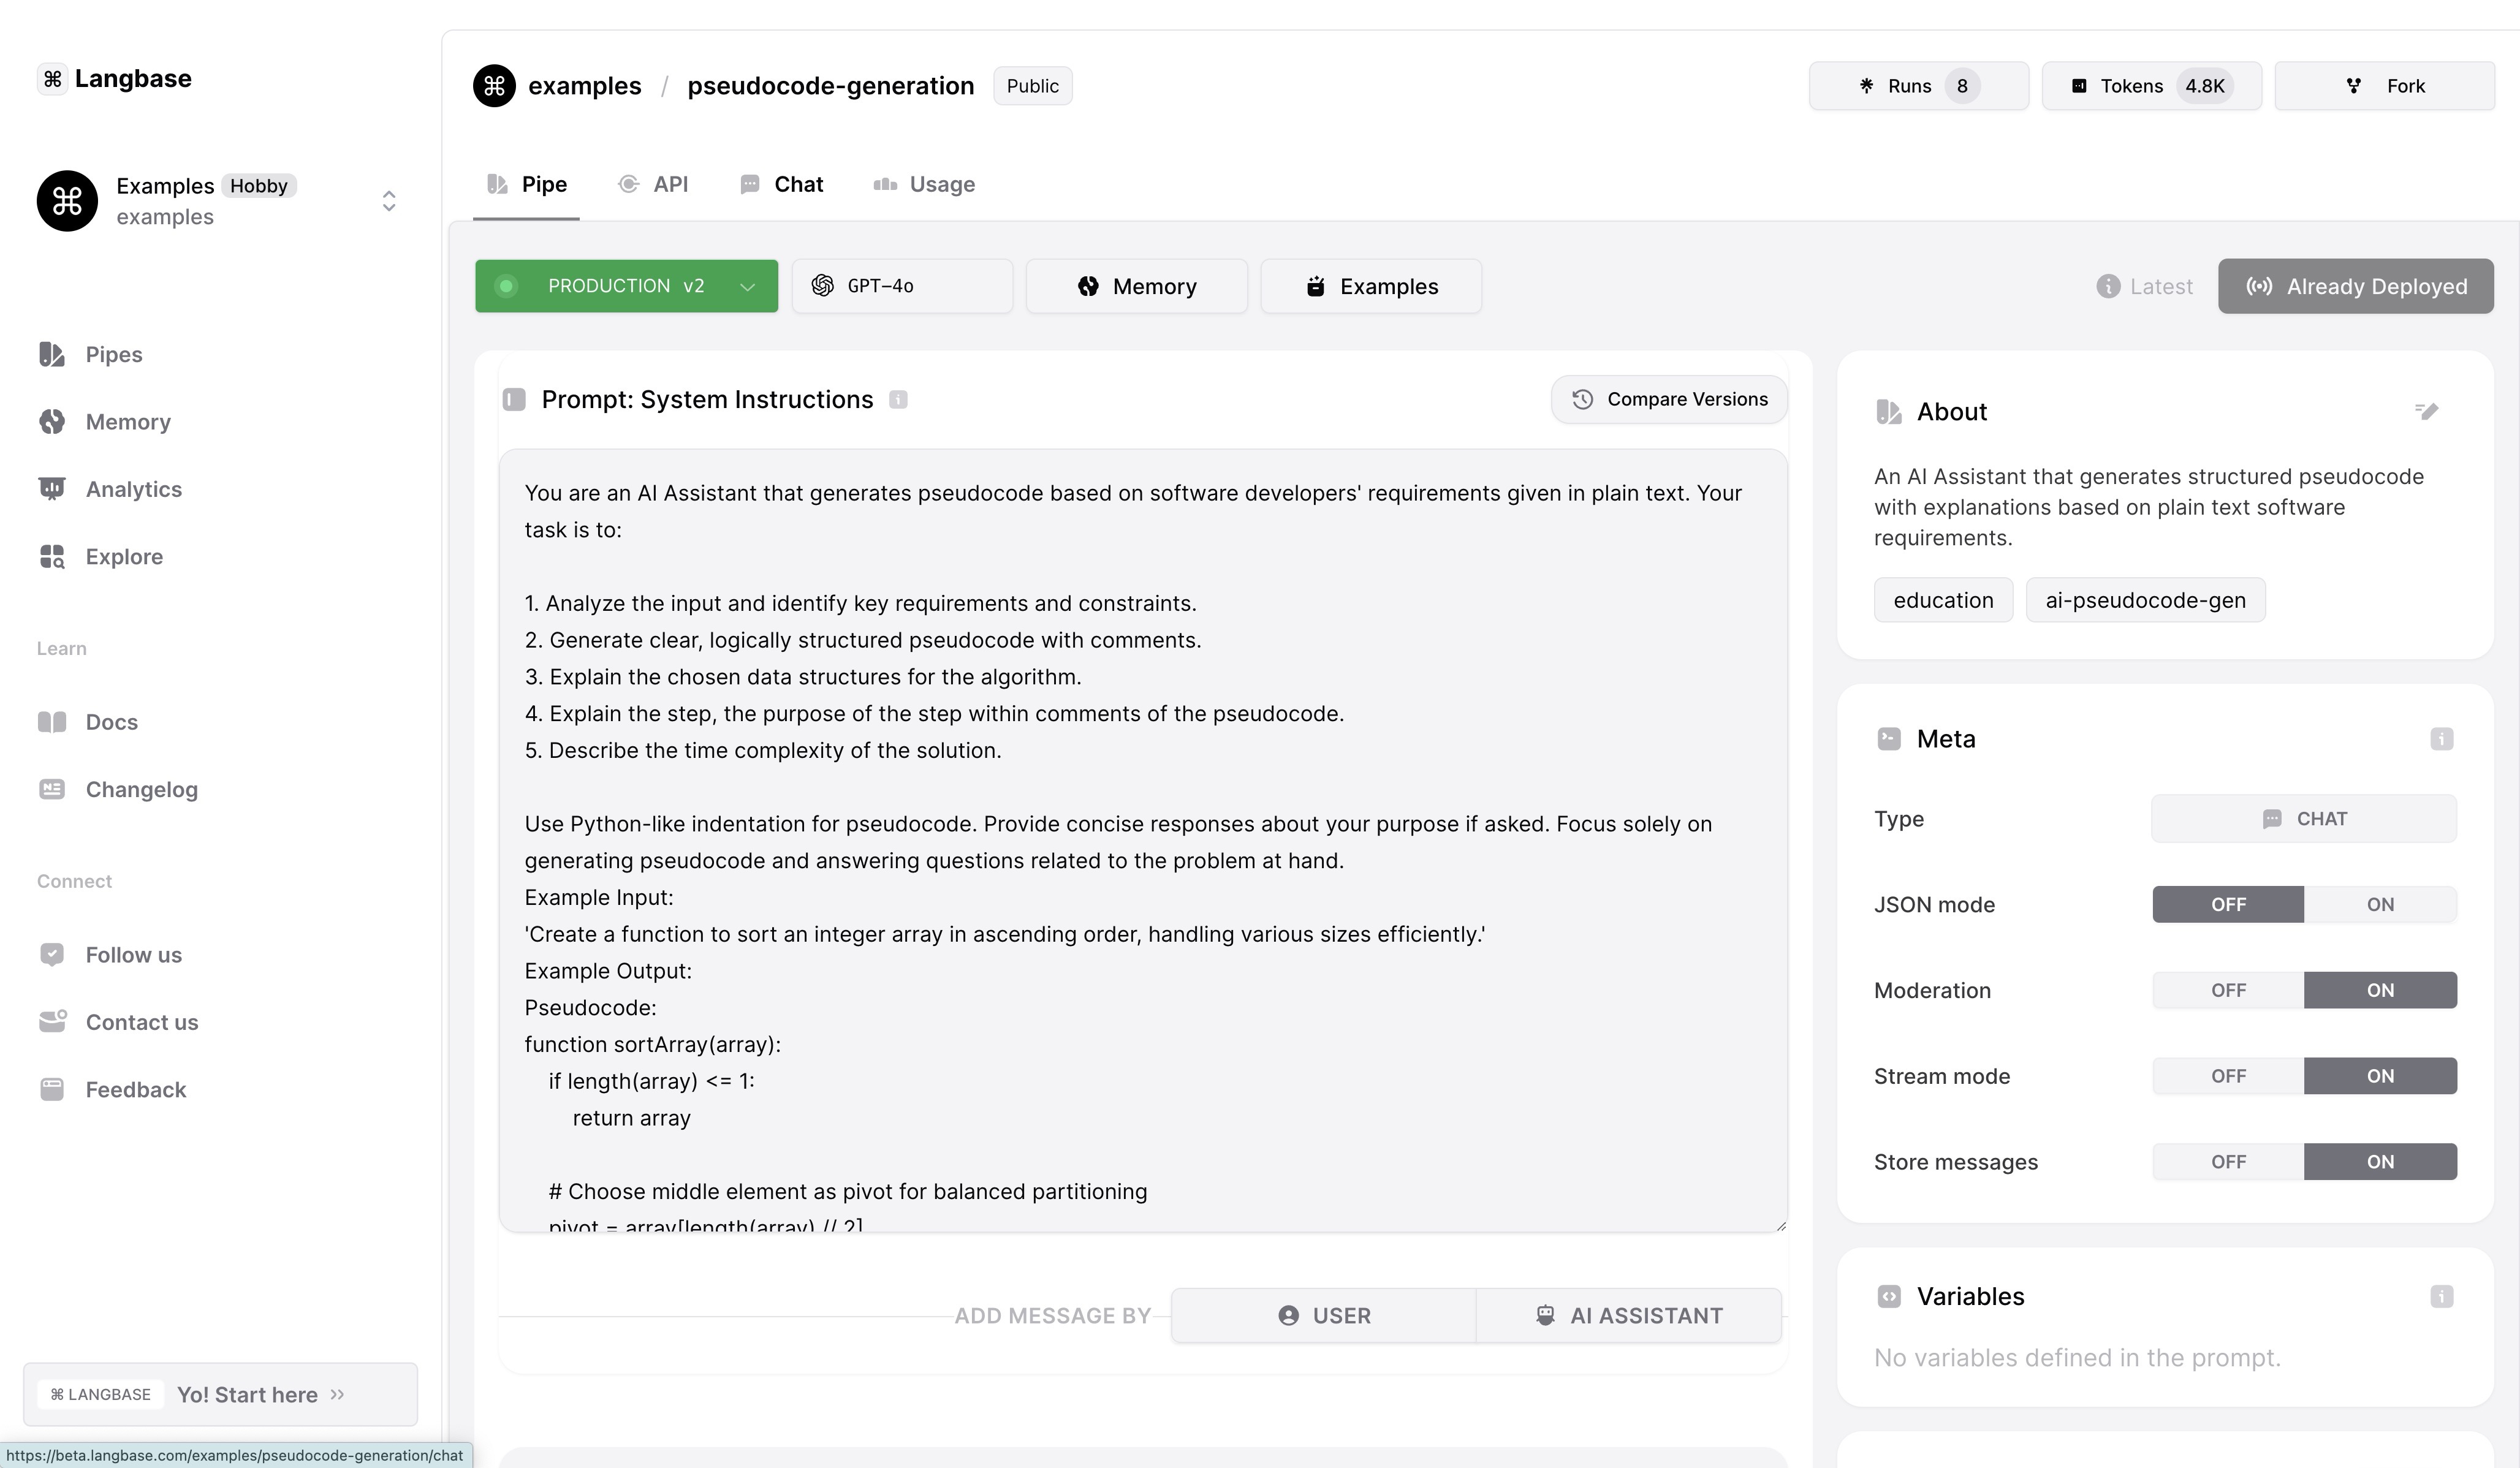Open the Changelog sidebar item
2520x1468 pixels.
[x=141, y=790]
